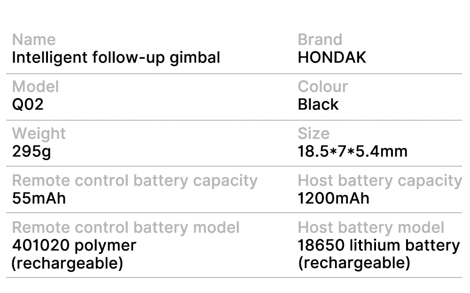Select the '1200mAh' capacity value
The width and height of the screenshot is (470, 293).
[334, 198]
